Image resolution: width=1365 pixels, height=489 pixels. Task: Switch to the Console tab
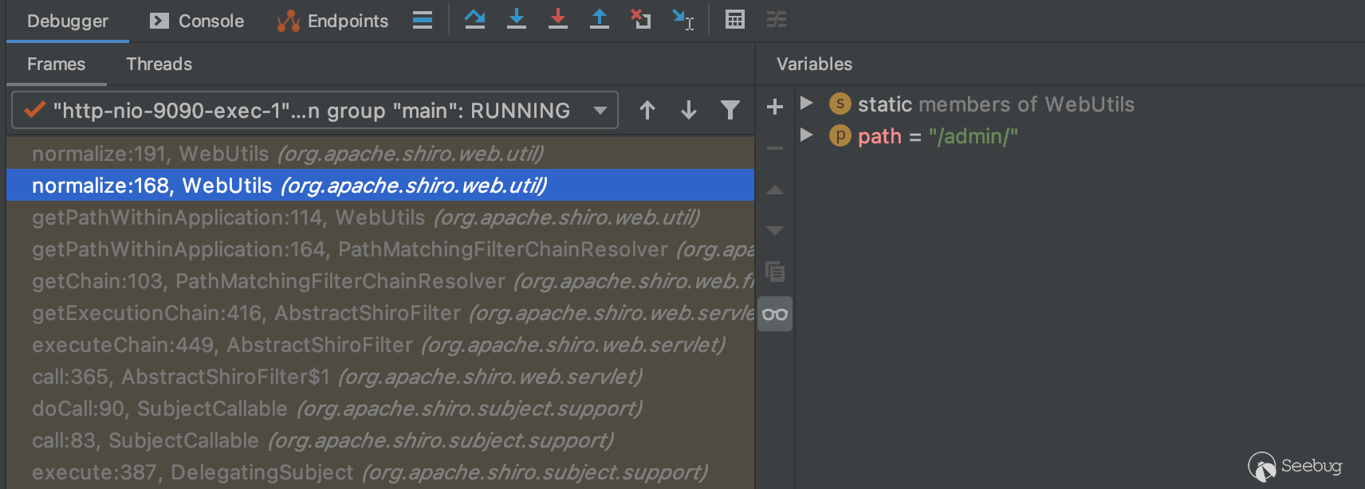[197, 21]
